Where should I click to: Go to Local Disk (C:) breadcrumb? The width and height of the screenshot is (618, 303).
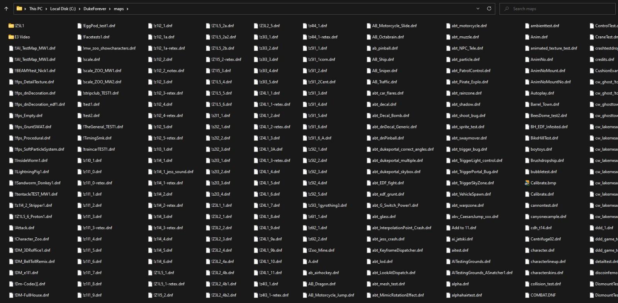pos(63,9)
